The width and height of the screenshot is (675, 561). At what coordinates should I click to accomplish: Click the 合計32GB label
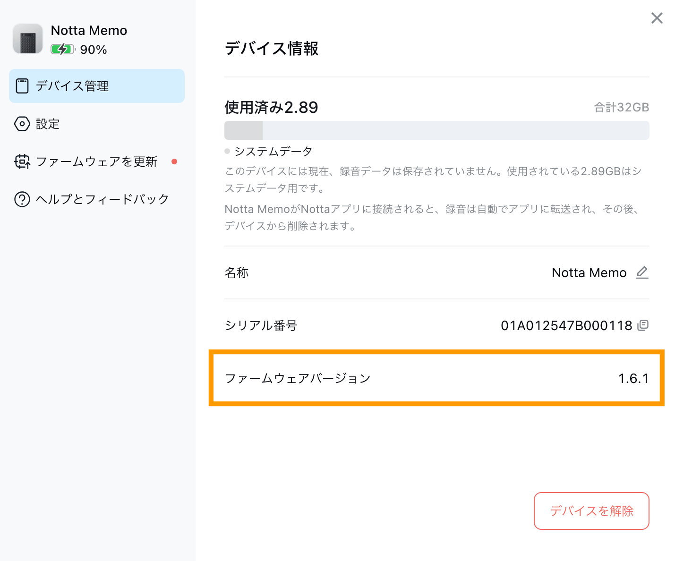click(621, 107)
